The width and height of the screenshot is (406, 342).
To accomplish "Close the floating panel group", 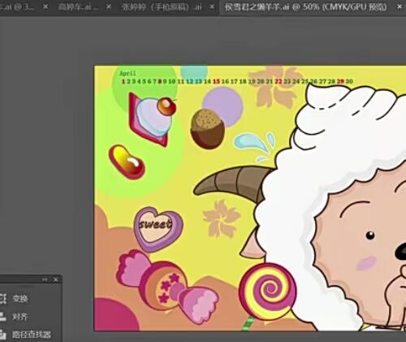I will (56, 279).
